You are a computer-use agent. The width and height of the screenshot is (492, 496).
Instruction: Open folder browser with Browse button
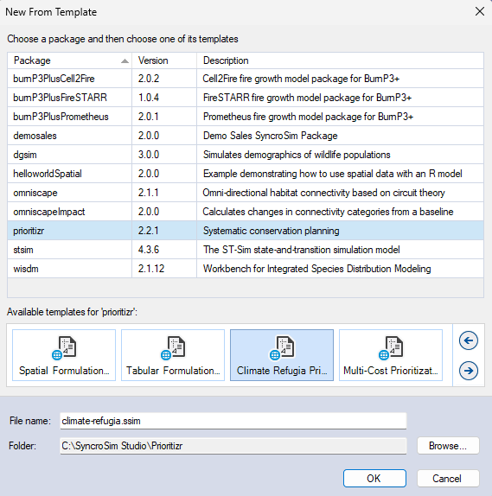(448, 446)
